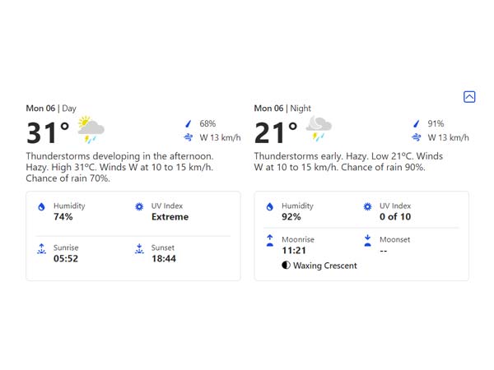Click the daytime forecast description text
The height and width of the screenshot is (370, 494).
coord(119,167)
